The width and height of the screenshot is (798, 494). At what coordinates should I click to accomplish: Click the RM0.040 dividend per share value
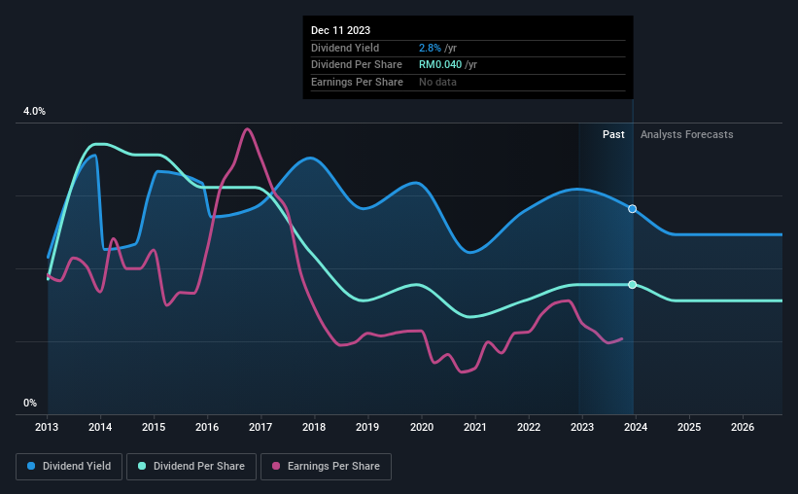tap(440, 65)
